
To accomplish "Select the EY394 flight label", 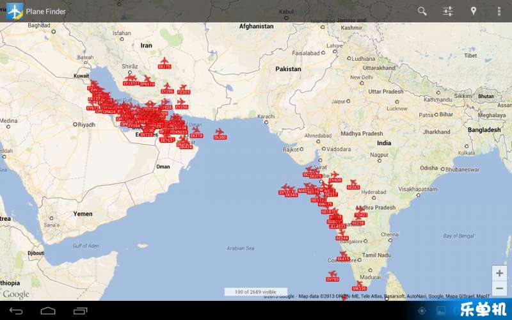I will (134, 125).
